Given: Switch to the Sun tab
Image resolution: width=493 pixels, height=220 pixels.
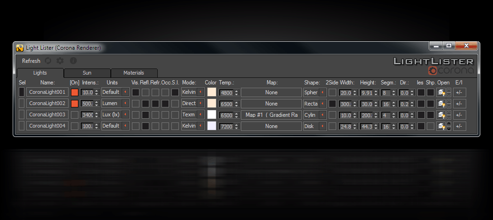Looking at the screenshot, I should click(x=87, y=73).
